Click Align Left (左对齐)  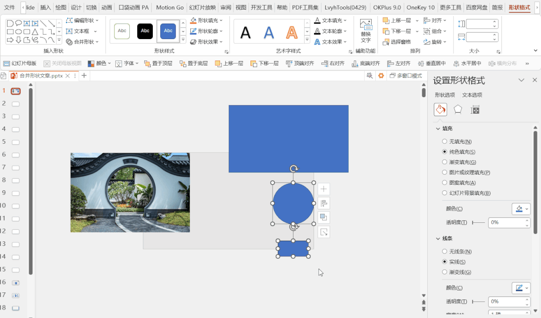click(399, 64)
